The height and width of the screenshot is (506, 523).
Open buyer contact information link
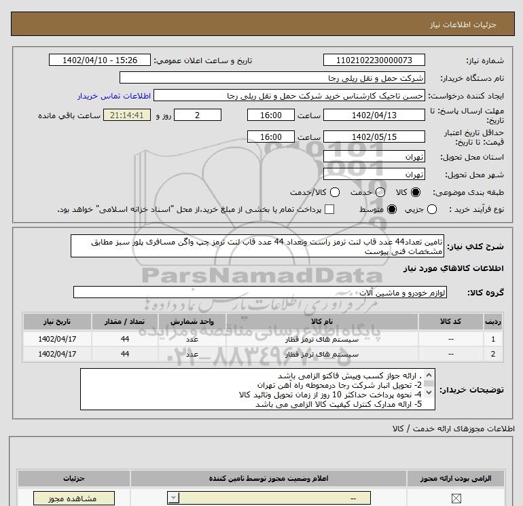click(x=114, y=96)
